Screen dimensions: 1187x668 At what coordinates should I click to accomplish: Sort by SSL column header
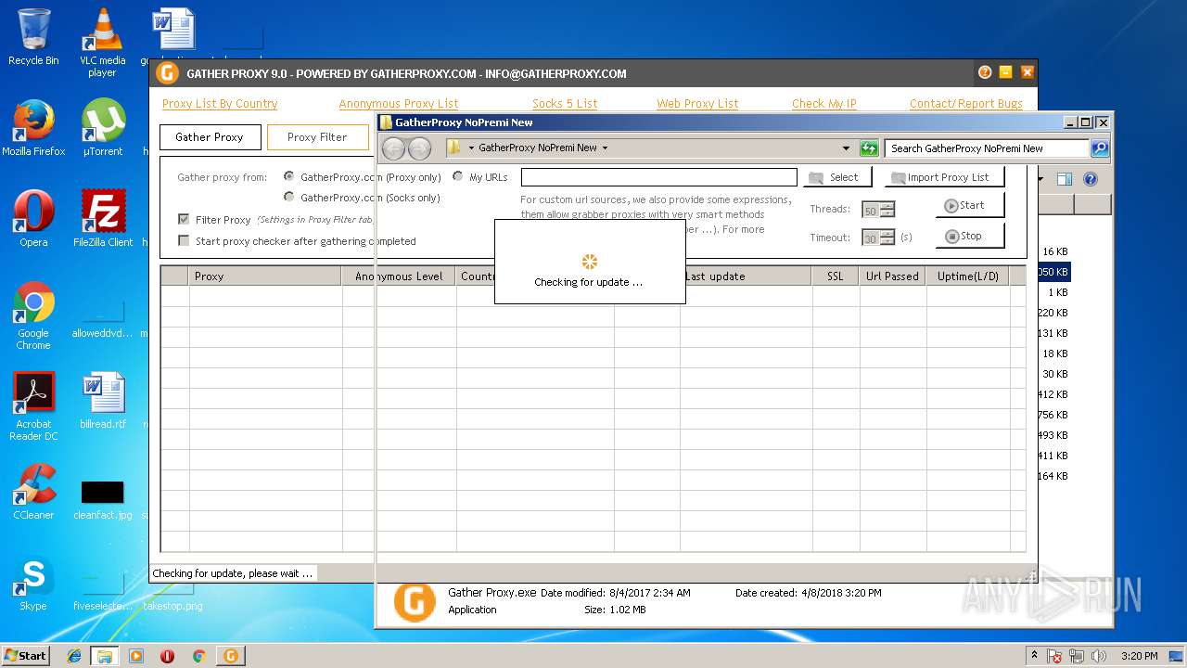(835, 276)
